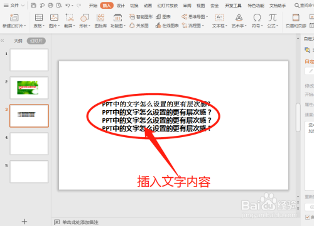Go to the 幻灯片放映 tab
The image size is (314, 226).
click(168, 6)
